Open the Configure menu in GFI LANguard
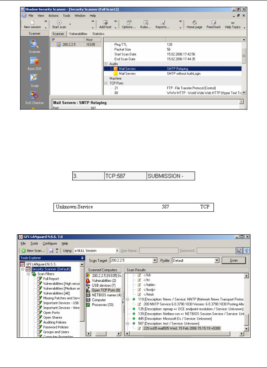The height and width of the screenshot is (368, 267). pos(50,243)
